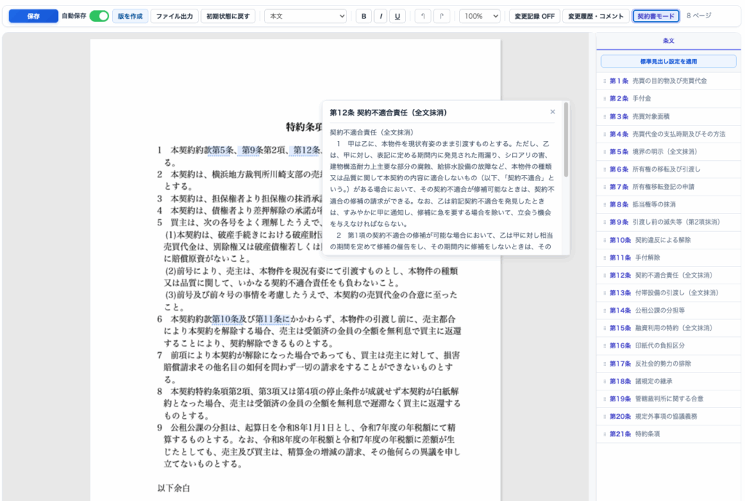Toggle bold formatting with the B button
Viewport: 745px width, 501px height.
[364, 16]
